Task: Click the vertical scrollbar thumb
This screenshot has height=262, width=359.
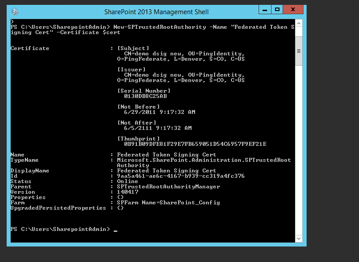Action: pyautogui.click(x=299, y=51)
